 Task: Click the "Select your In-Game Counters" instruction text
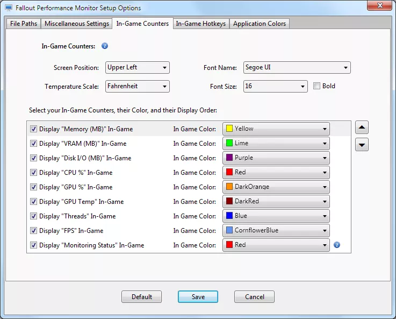pyautogui.click(x=123, y=110)
